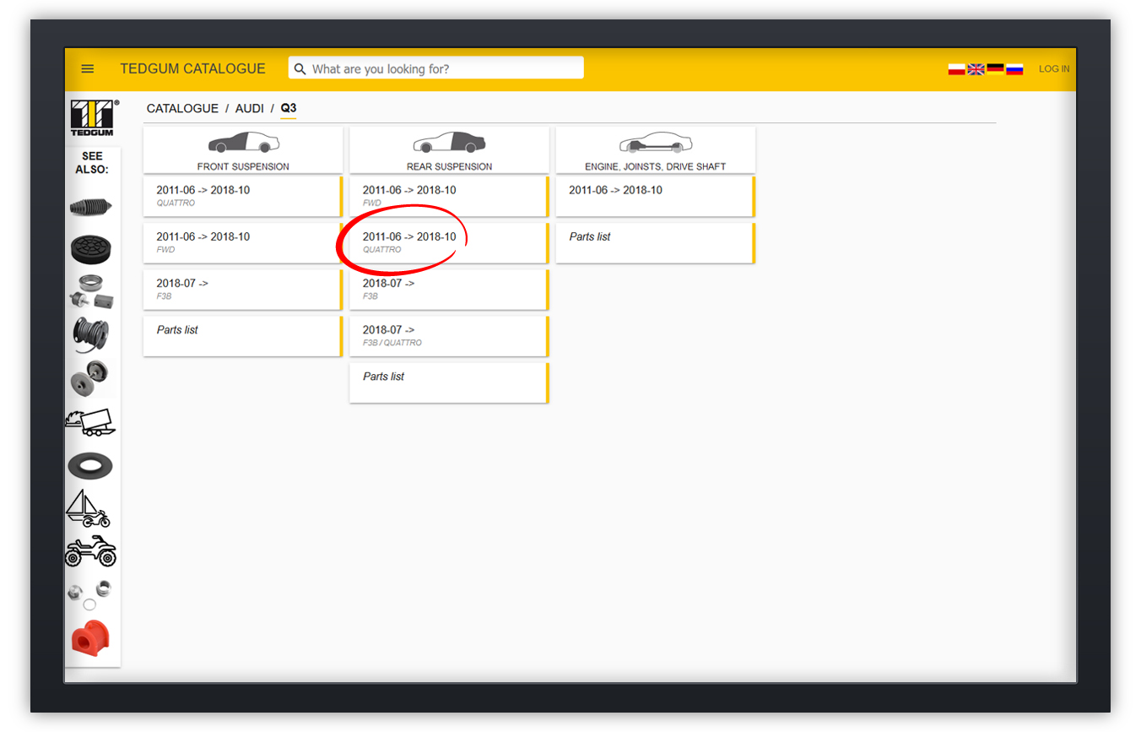Open rear suspension Parts list
This screenshot has width=1141, height=732.
449,382
